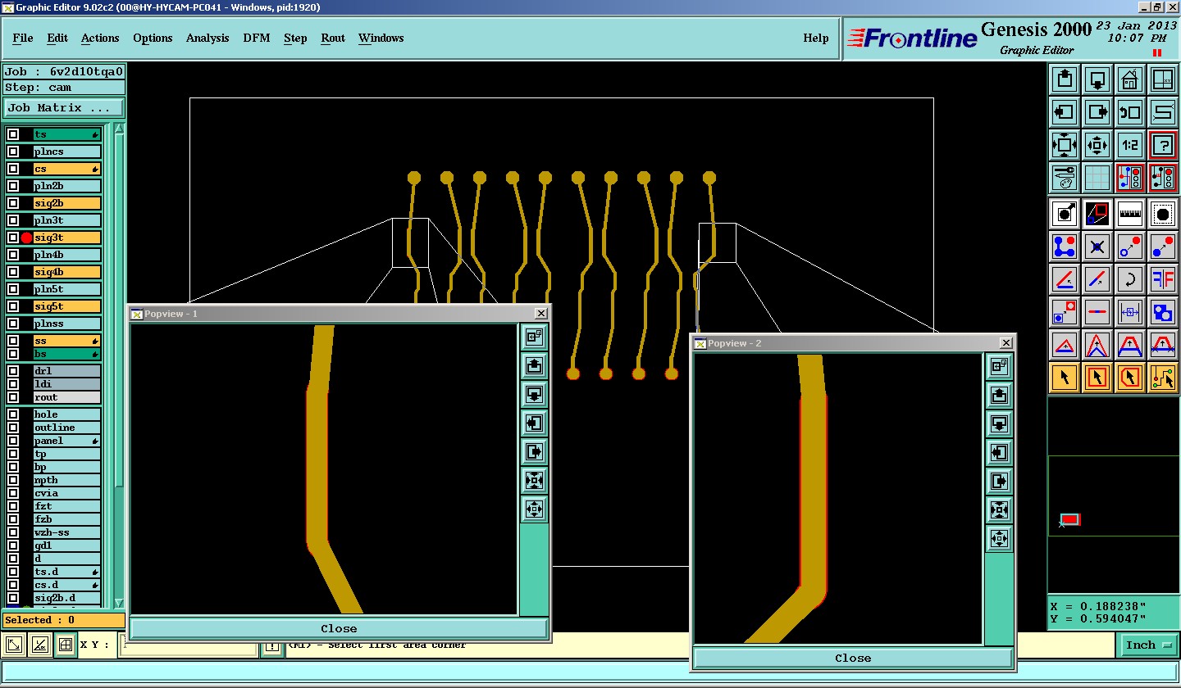Open the question mark help tool
This screenshot has height=688, width=1181.
pyautogui.click(x=1162, y=145)
